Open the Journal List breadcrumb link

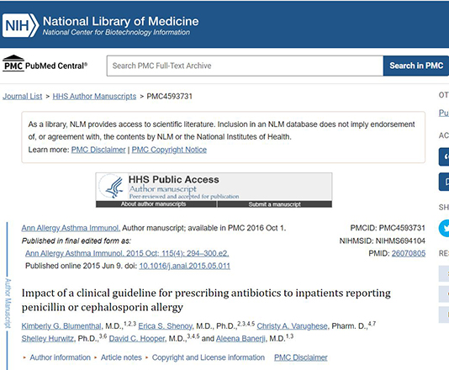(x=23, y=96)
